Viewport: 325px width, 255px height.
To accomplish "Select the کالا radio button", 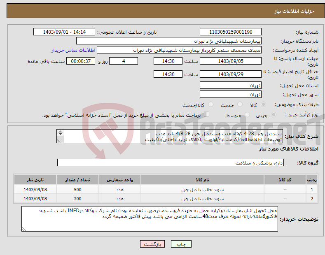I will 263,104.
